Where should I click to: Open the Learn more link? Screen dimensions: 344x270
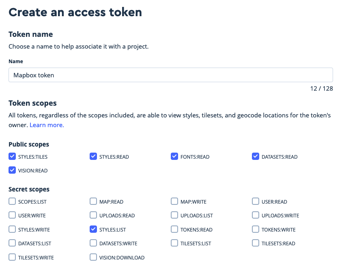click(46, 125)
